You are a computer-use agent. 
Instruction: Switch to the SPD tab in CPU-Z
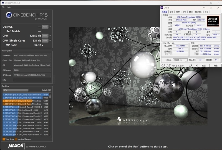click(184, 12)
